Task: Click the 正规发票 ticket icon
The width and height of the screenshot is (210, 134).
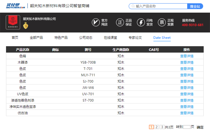Action: pos(162,22)
